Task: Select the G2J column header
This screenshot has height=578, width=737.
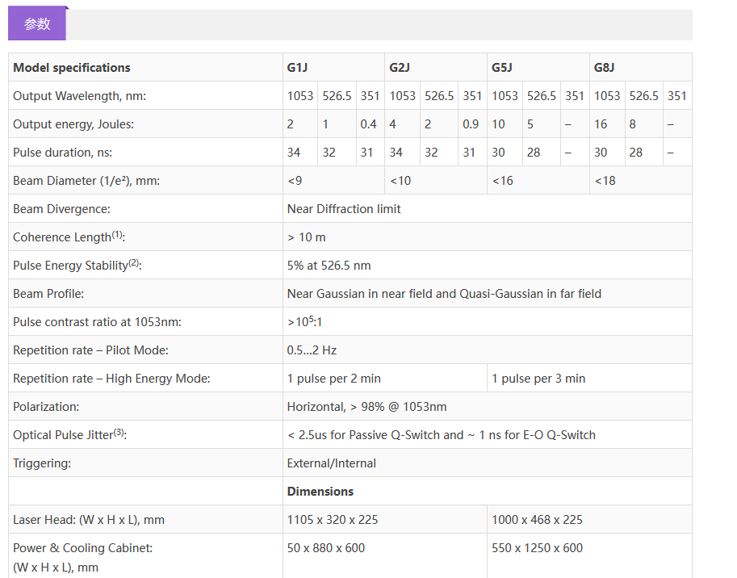Action: coord(400,68)
